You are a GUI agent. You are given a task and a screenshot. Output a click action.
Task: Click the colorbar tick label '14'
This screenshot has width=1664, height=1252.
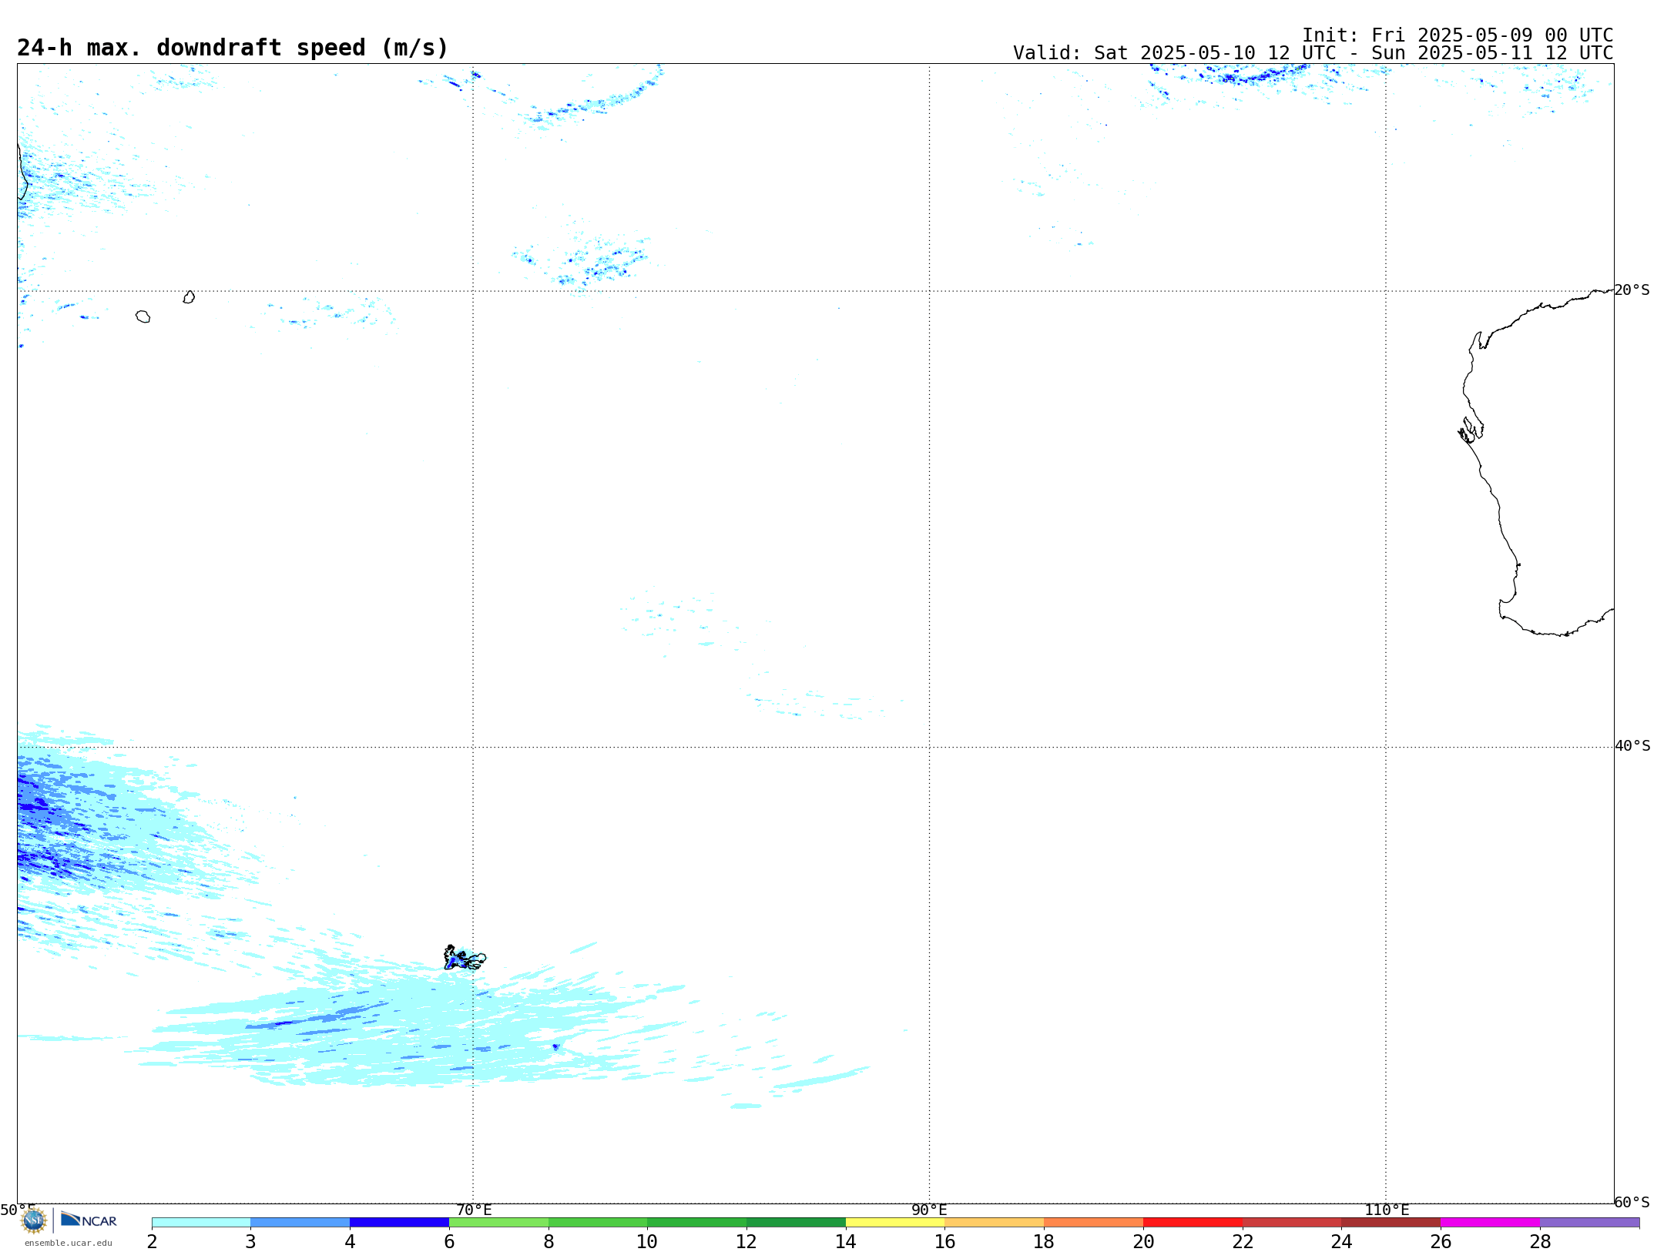pos(846,1241)
